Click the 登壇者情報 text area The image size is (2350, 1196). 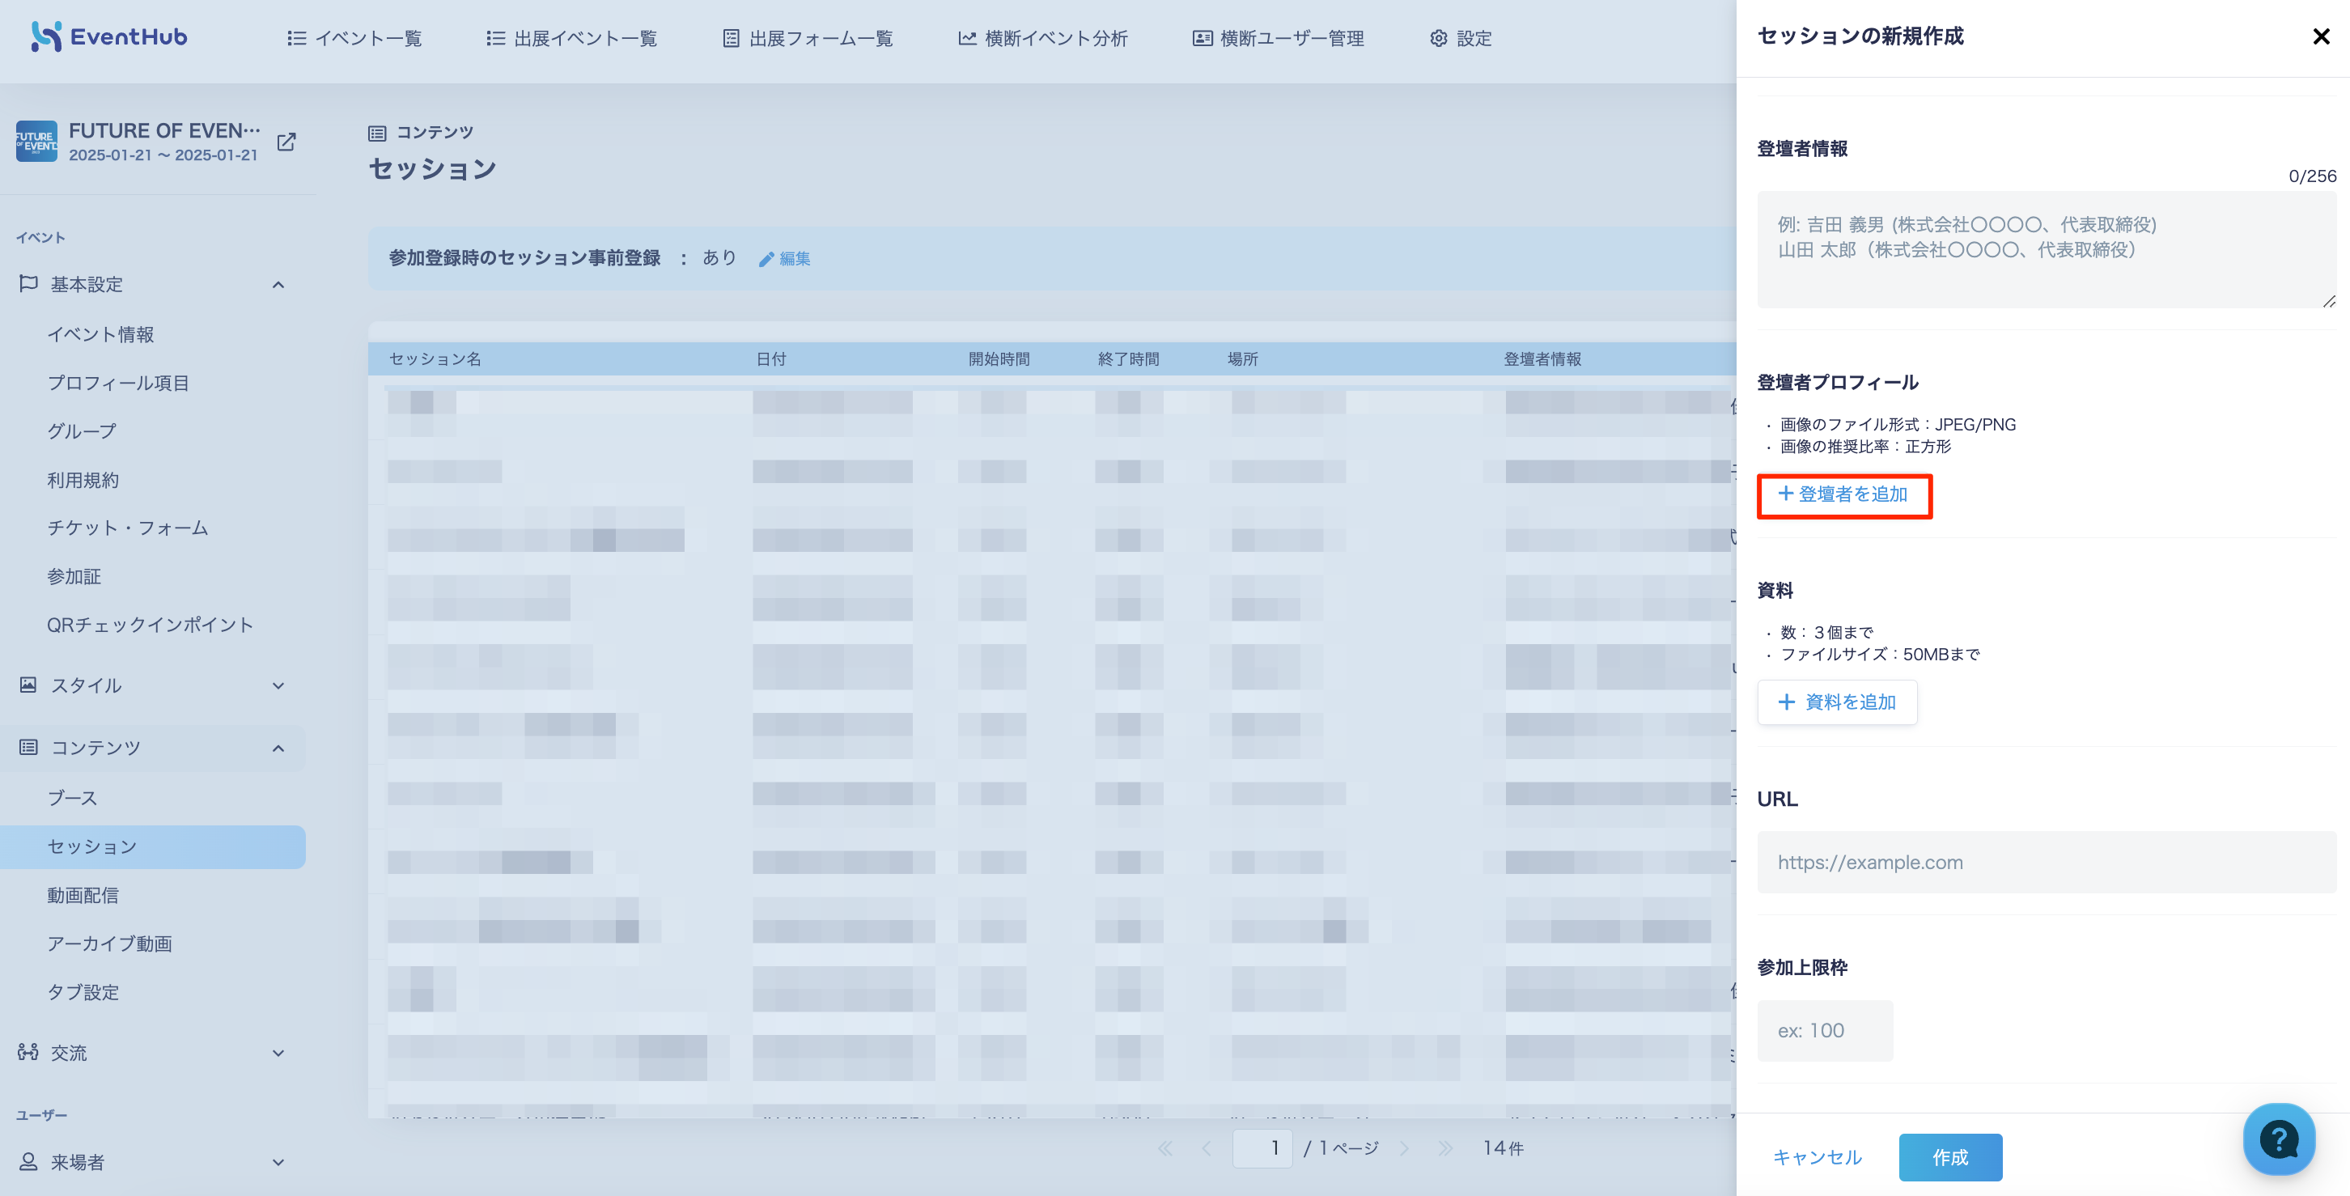pyautogui.click(x=2047, y=249)
